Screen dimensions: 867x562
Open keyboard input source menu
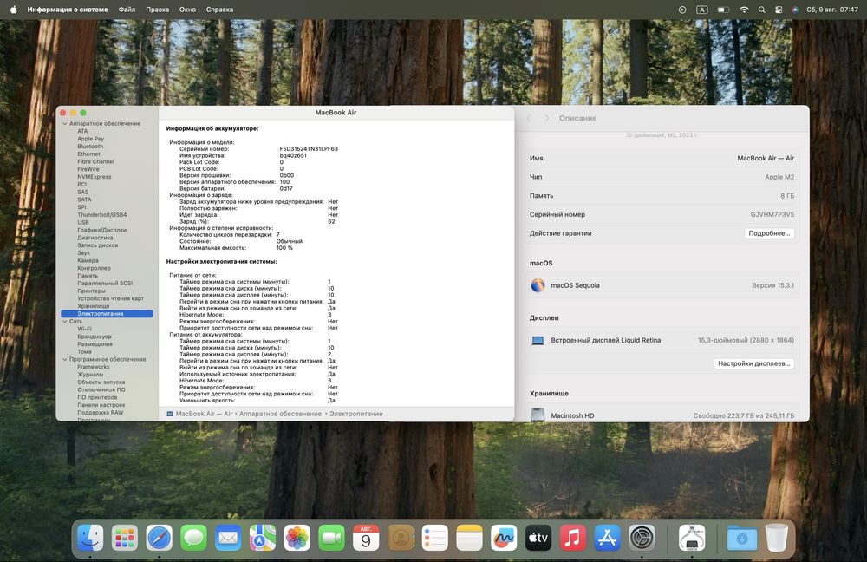(x=701, y=10)
